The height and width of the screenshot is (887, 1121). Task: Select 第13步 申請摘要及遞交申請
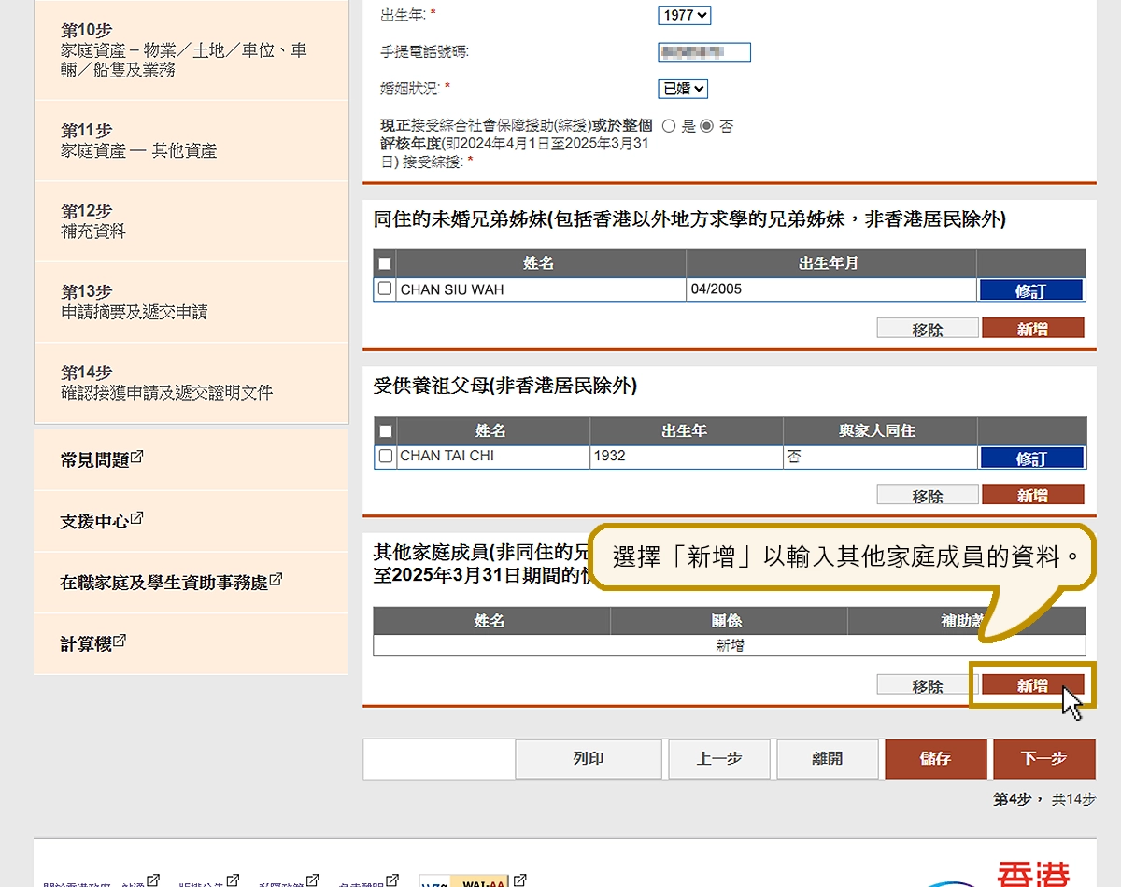coord(191,302)
